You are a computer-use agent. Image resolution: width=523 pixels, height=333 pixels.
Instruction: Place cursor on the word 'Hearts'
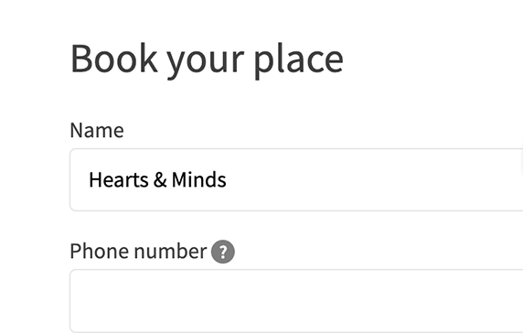coord(119,180)
